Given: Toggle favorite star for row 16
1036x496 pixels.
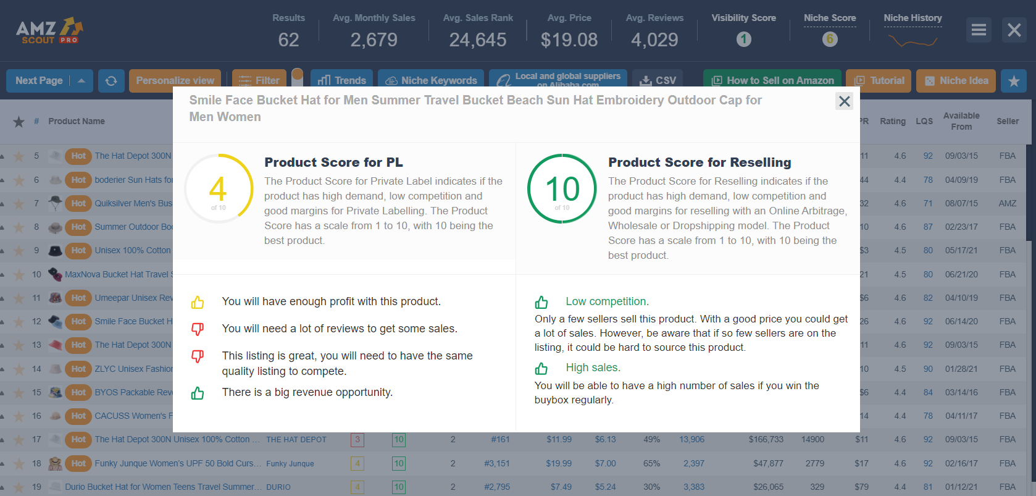Looking at the screenshot, I should (x=19, y=416).
